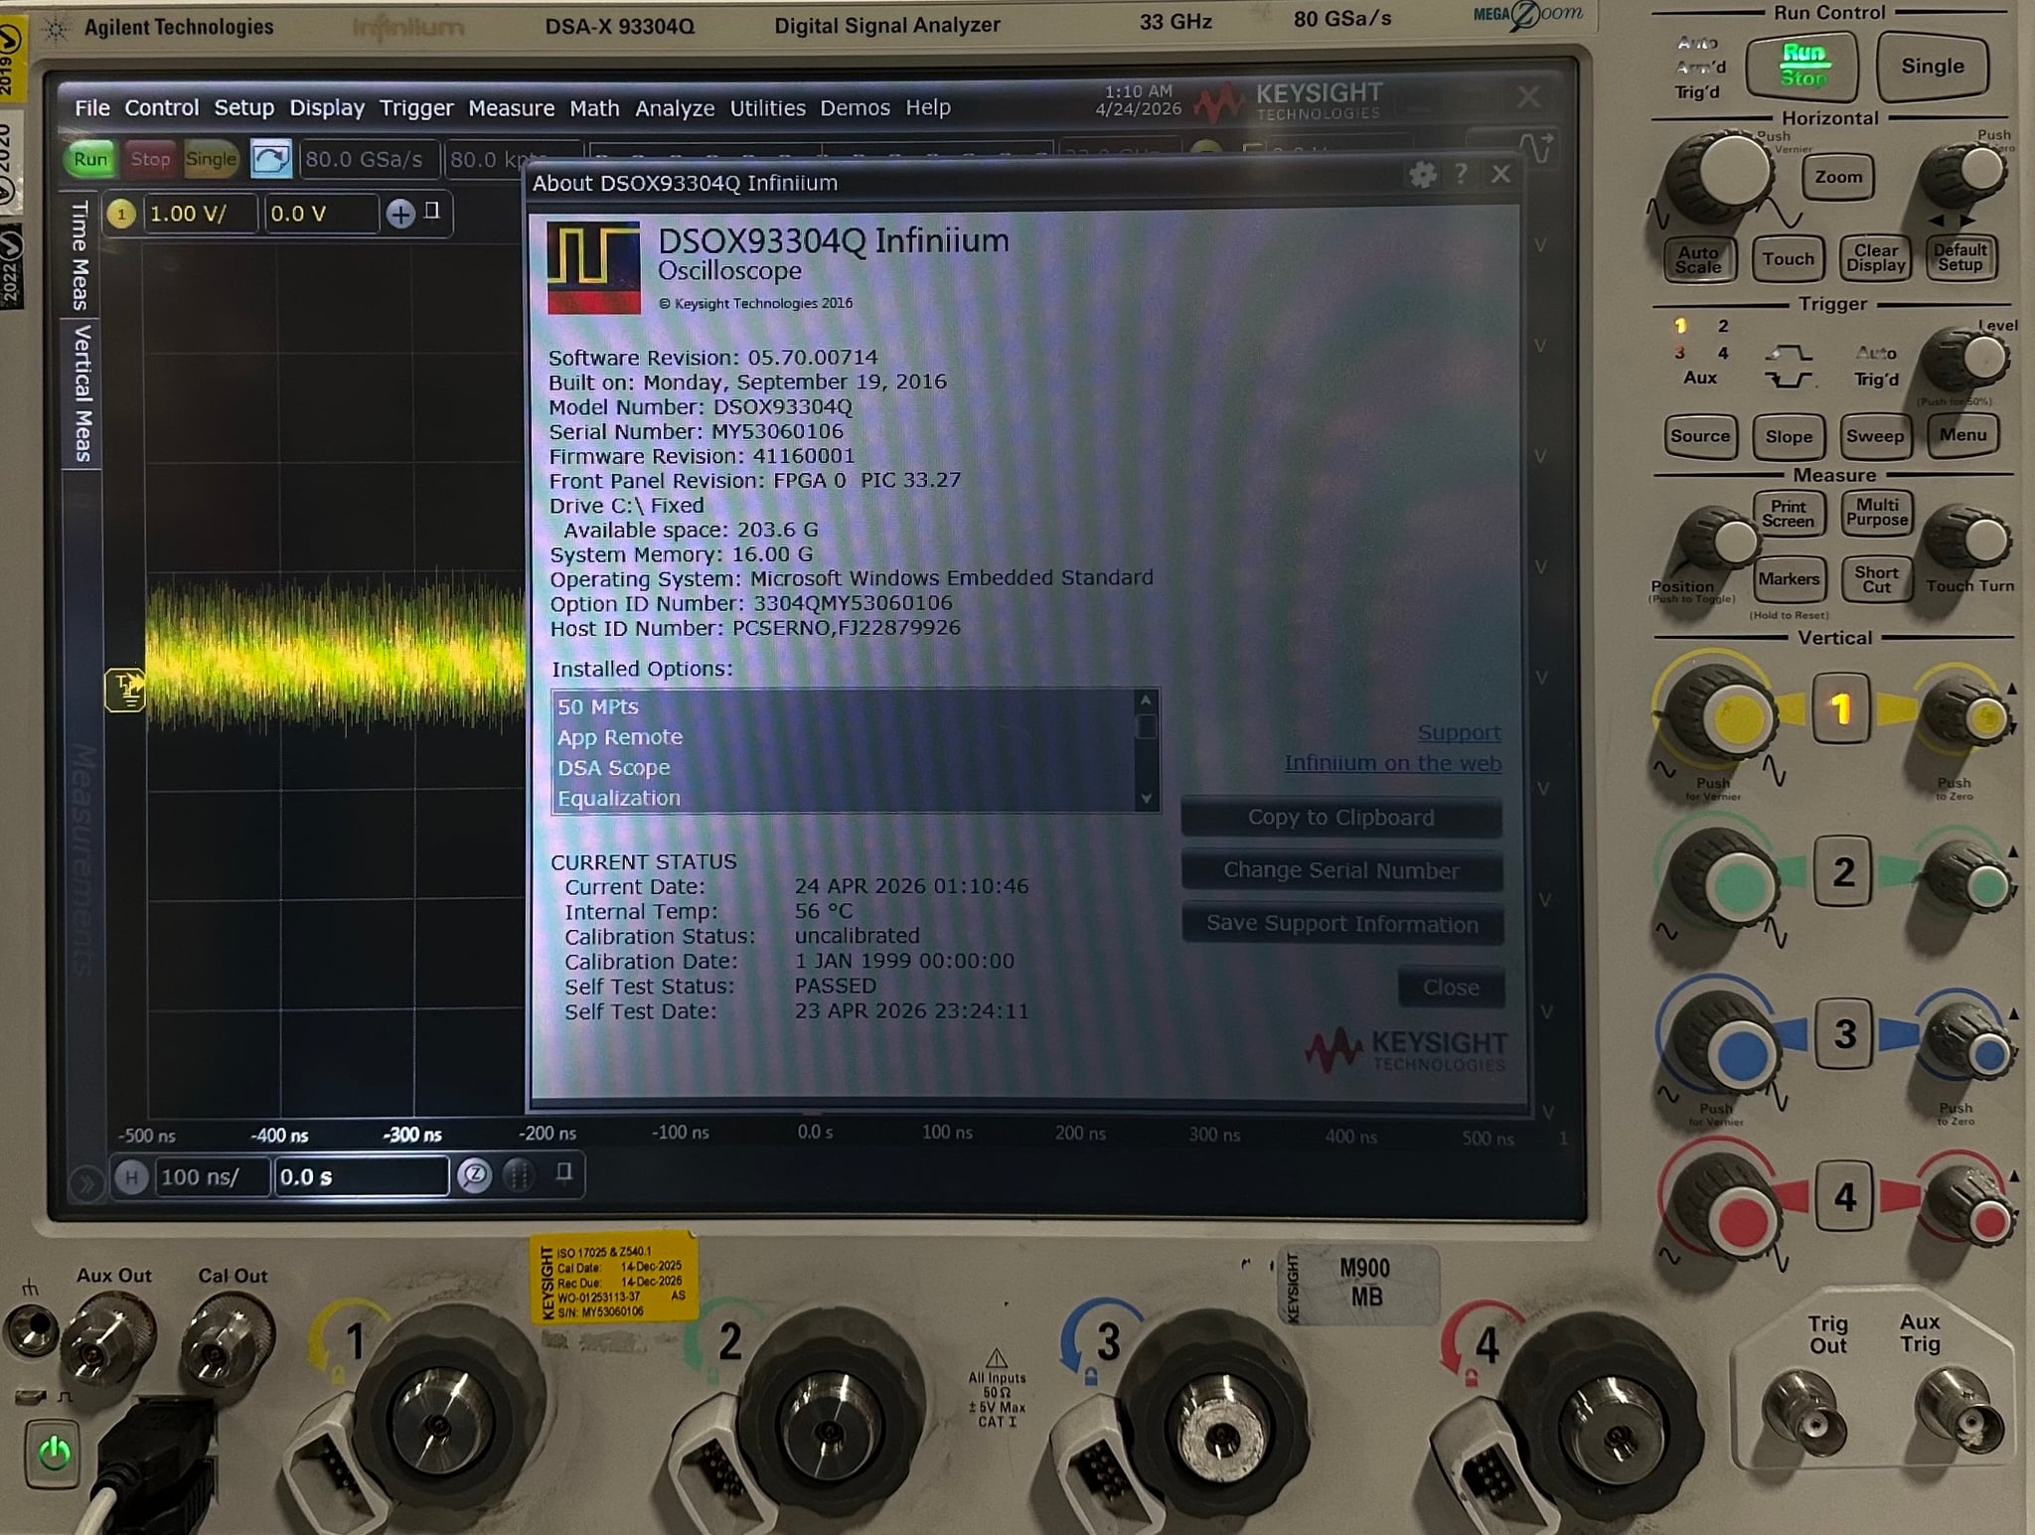
Task: Pin the channel 1 vertical toolbar
Action: coord(432,211)
